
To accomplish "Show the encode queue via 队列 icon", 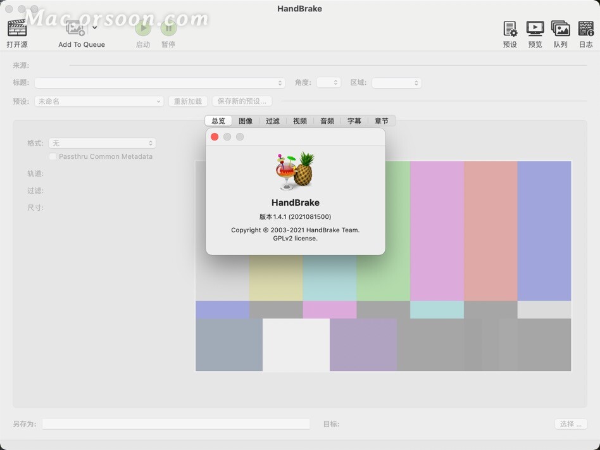I will pyautogui.click(x=560, y=29).
